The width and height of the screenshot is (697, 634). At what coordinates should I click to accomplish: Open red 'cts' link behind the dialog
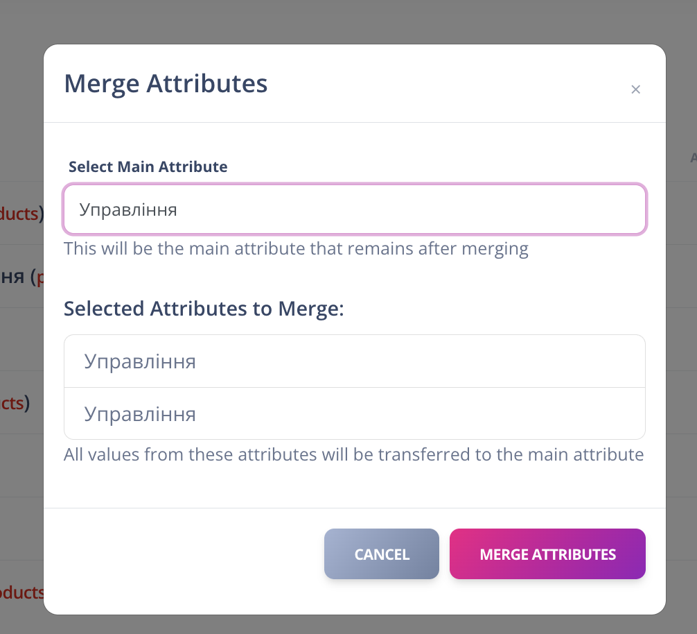[x=12, y=403]
